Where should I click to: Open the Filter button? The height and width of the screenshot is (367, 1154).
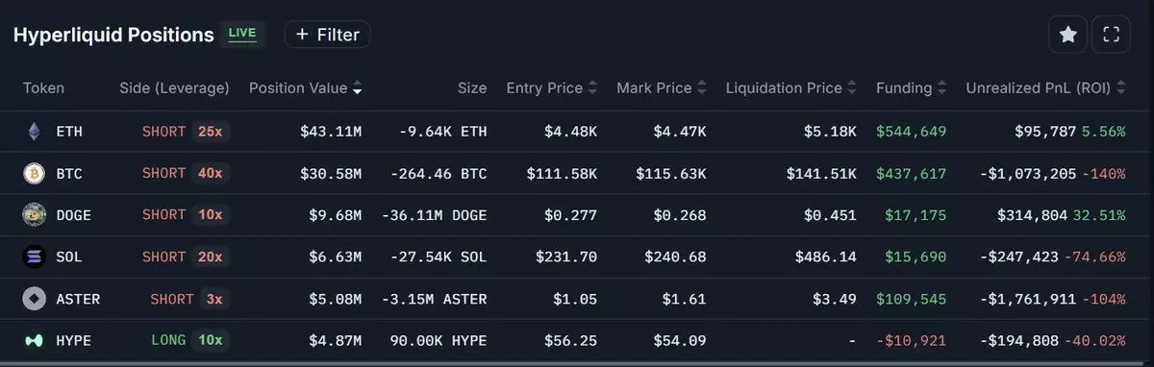click(328, 35)
